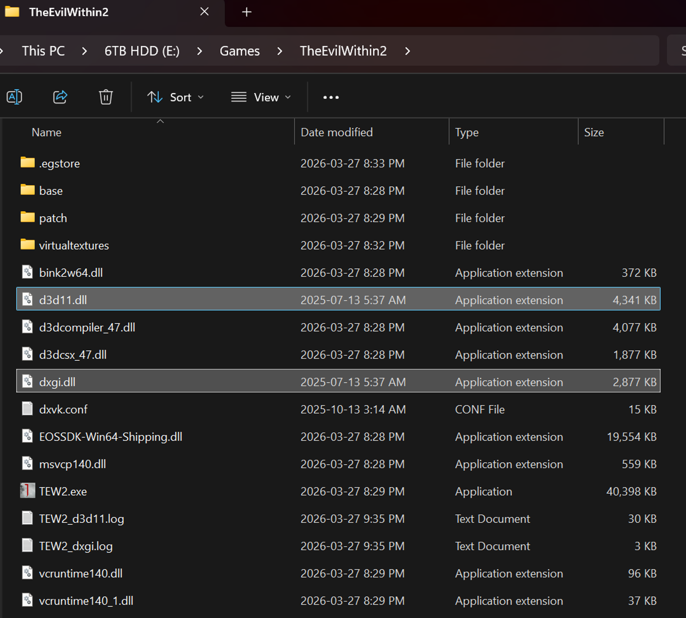Click the .egstore folder icon

coord(28,163)
